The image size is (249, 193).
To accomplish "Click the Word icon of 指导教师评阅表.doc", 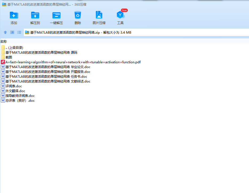I will click(x=3, y=96).
